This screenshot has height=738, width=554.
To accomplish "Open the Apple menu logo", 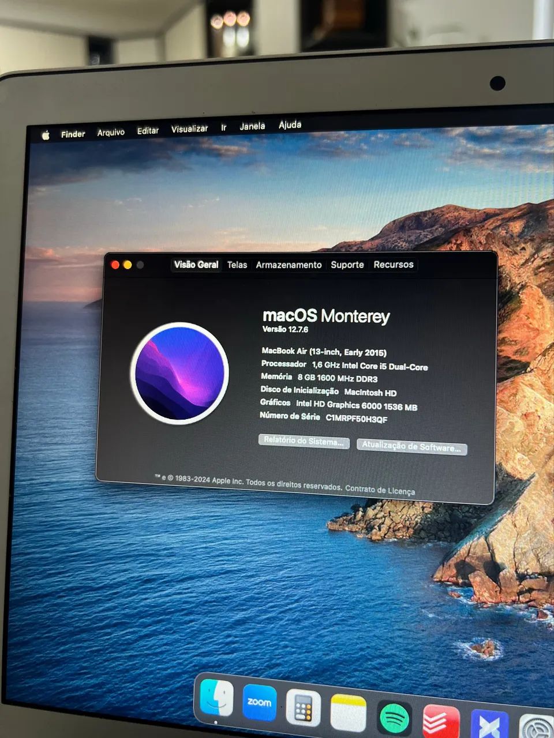I will click(x=46, y=135).
